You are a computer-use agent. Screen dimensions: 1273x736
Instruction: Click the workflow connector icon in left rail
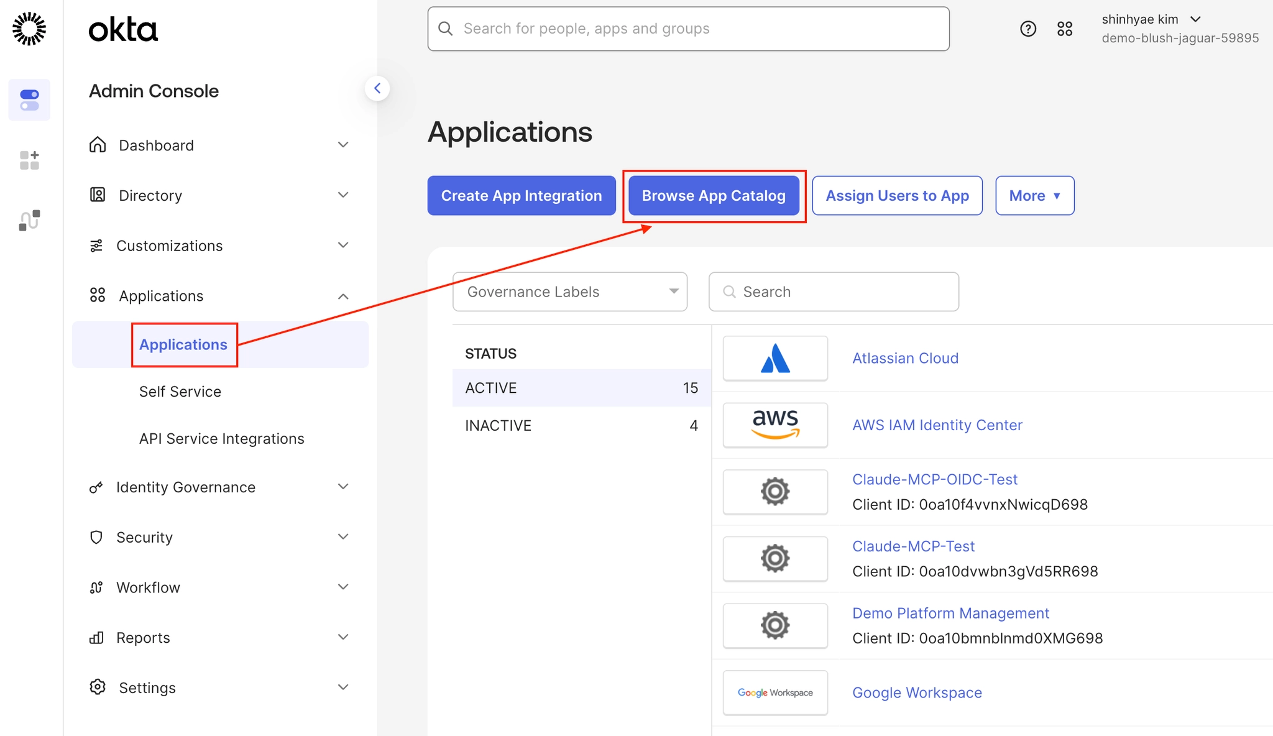pyautogui.click(x=29, y=220)
